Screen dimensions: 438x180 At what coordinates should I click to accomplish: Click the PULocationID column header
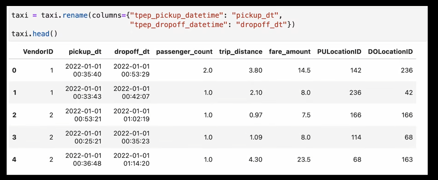339,52
